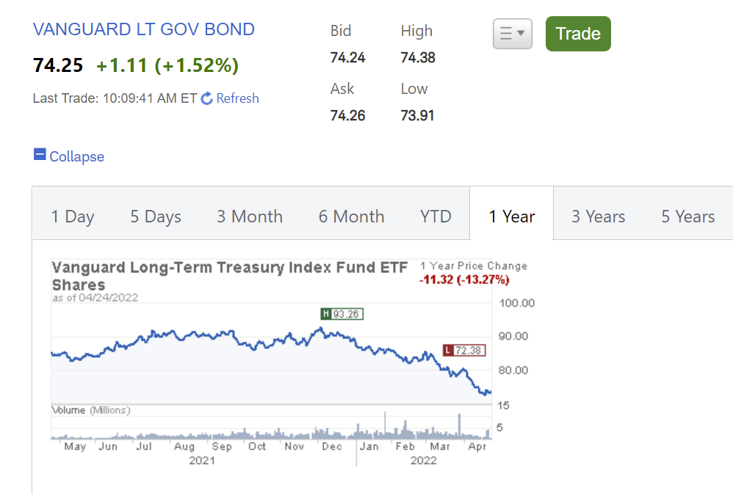Click the green H 93.26 high marker
The width and height of the screenshot is (733, 494).
tap(342, 314)
